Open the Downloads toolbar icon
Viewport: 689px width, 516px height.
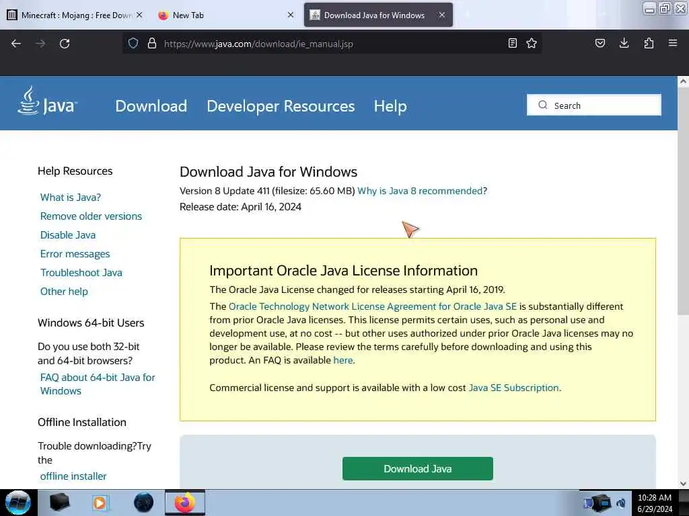pyautogui.click(x=624, y=44)
